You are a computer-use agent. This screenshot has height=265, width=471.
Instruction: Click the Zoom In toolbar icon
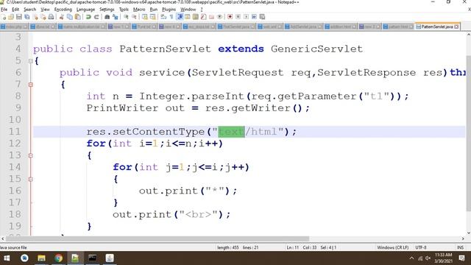pyautogui.click(x=126, y=17)
